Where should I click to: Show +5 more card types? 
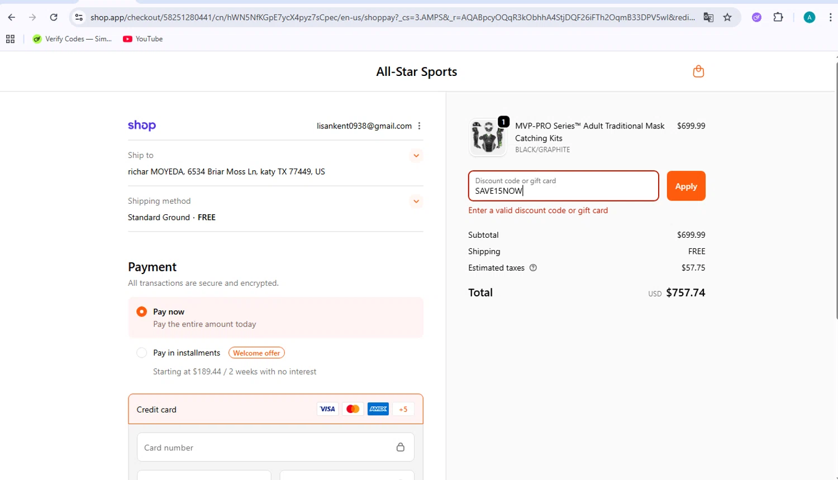coord(403,409)
